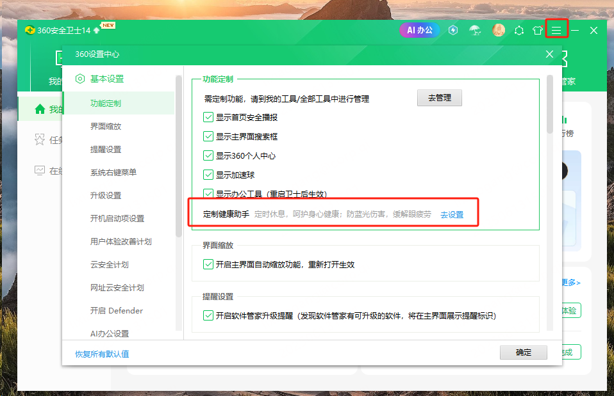The width and height of the screenshot is (614, 396).
Task: Click the 去设置 link
Action: click(x=452, y=215)
